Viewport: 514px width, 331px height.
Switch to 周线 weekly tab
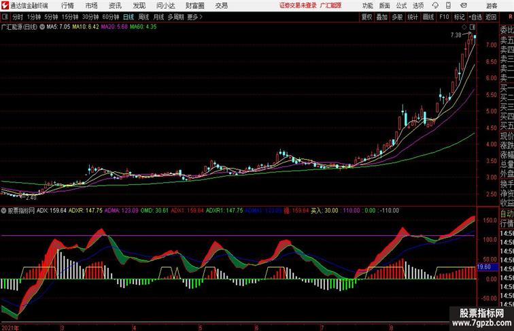tap(143, 17)
